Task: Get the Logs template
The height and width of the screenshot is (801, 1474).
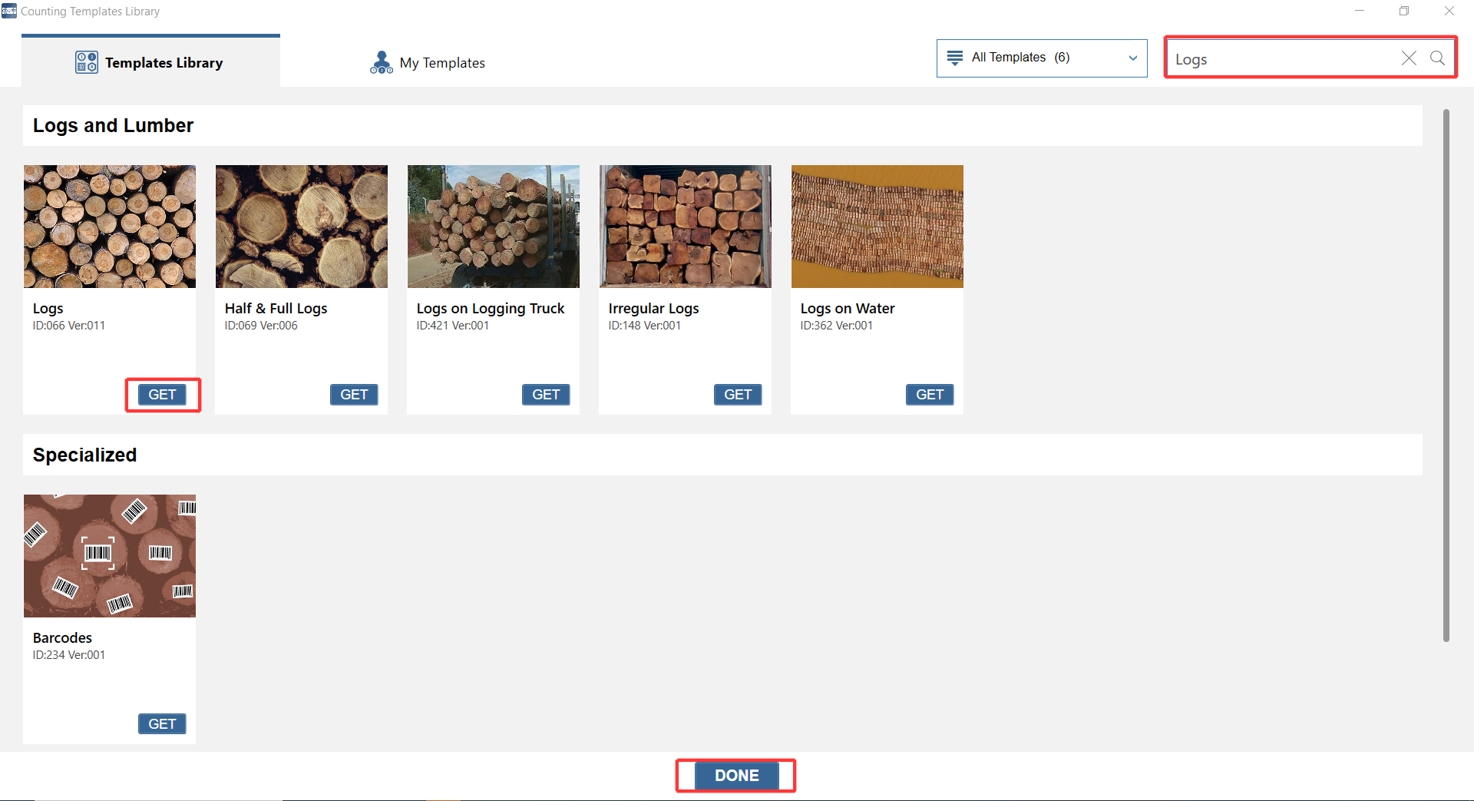Action: (162, 395)
